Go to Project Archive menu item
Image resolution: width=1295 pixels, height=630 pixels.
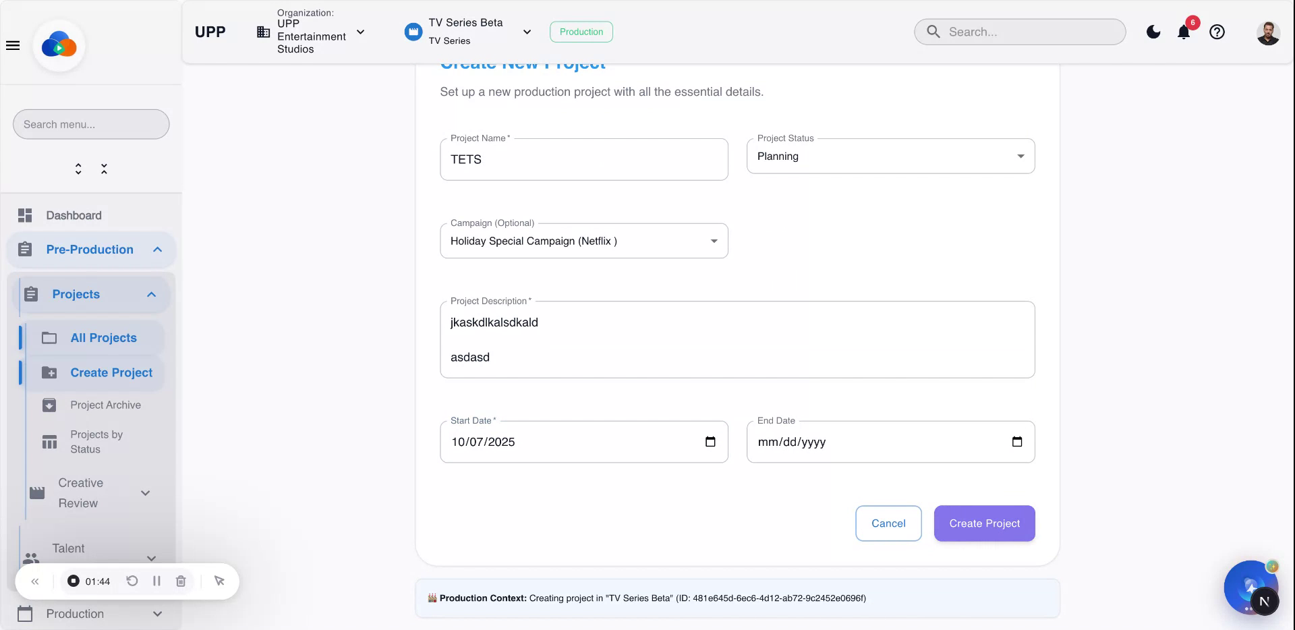pos(105,405)
